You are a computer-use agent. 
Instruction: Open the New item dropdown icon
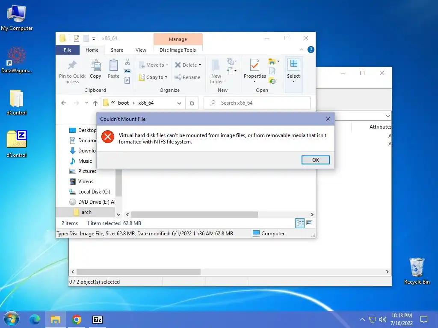(x=231, y=61)
